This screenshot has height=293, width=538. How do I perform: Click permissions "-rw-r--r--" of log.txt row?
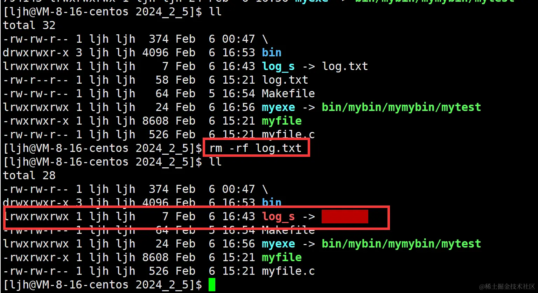(36, 80)
